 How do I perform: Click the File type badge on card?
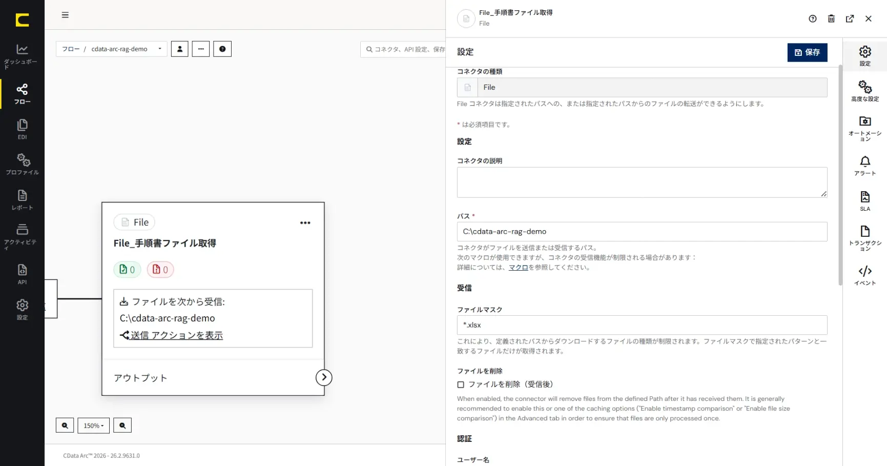tap(134, 222)
